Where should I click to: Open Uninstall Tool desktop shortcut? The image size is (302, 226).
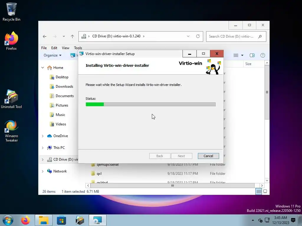point(12,99)
